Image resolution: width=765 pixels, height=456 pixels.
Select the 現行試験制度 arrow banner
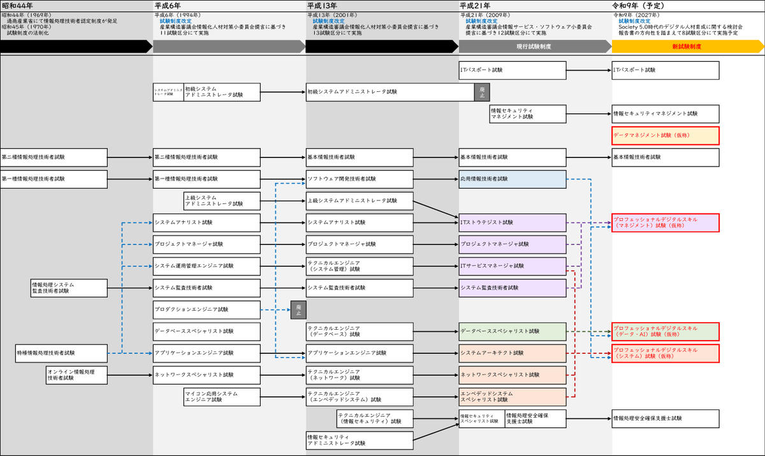(535, 47)
